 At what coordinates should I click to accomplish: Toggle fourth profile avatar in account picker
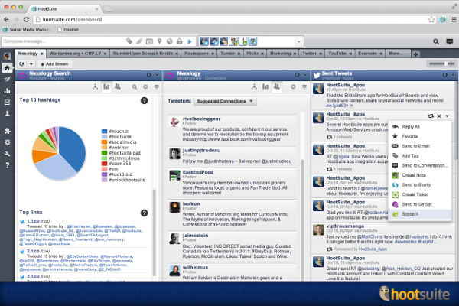(233, 41)
